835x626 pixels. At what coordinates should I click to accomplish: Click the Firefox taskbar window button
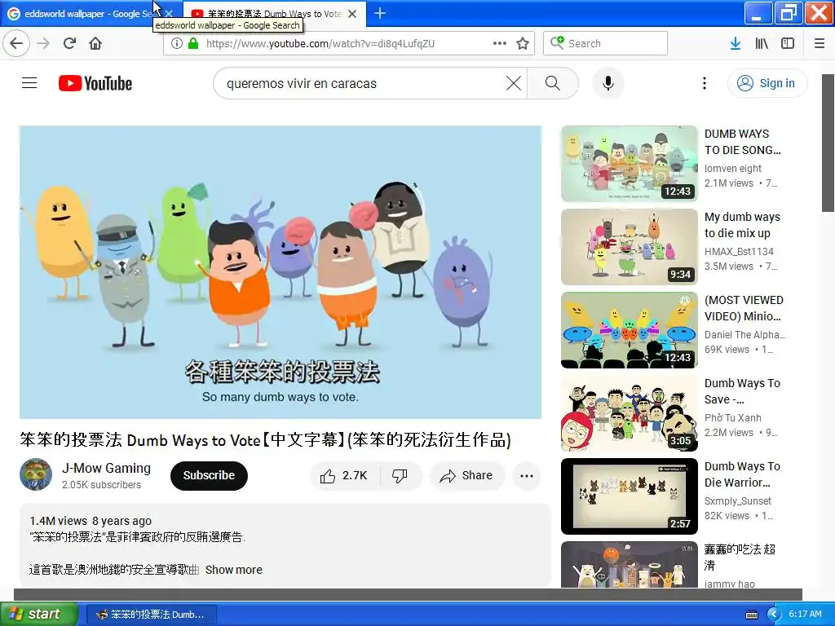pos(151,615)
